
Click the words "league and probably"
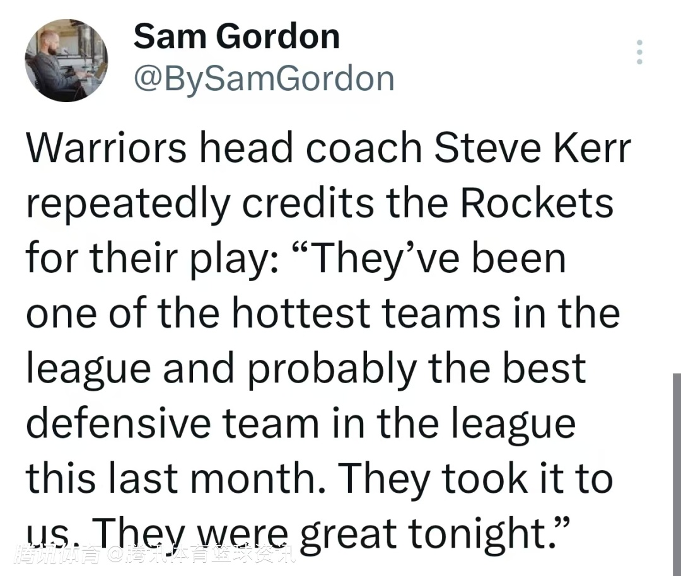[x=222, y=369]
